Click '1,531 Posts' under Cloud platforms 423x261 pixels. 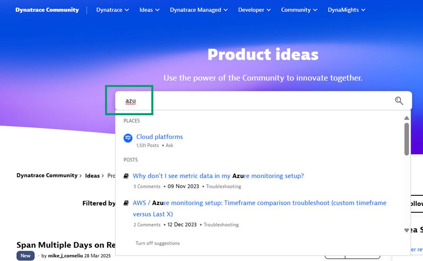coord(148,145)
